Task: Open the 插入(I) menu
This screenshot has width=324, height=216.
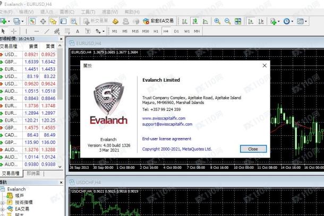Action: click(47, 12)
